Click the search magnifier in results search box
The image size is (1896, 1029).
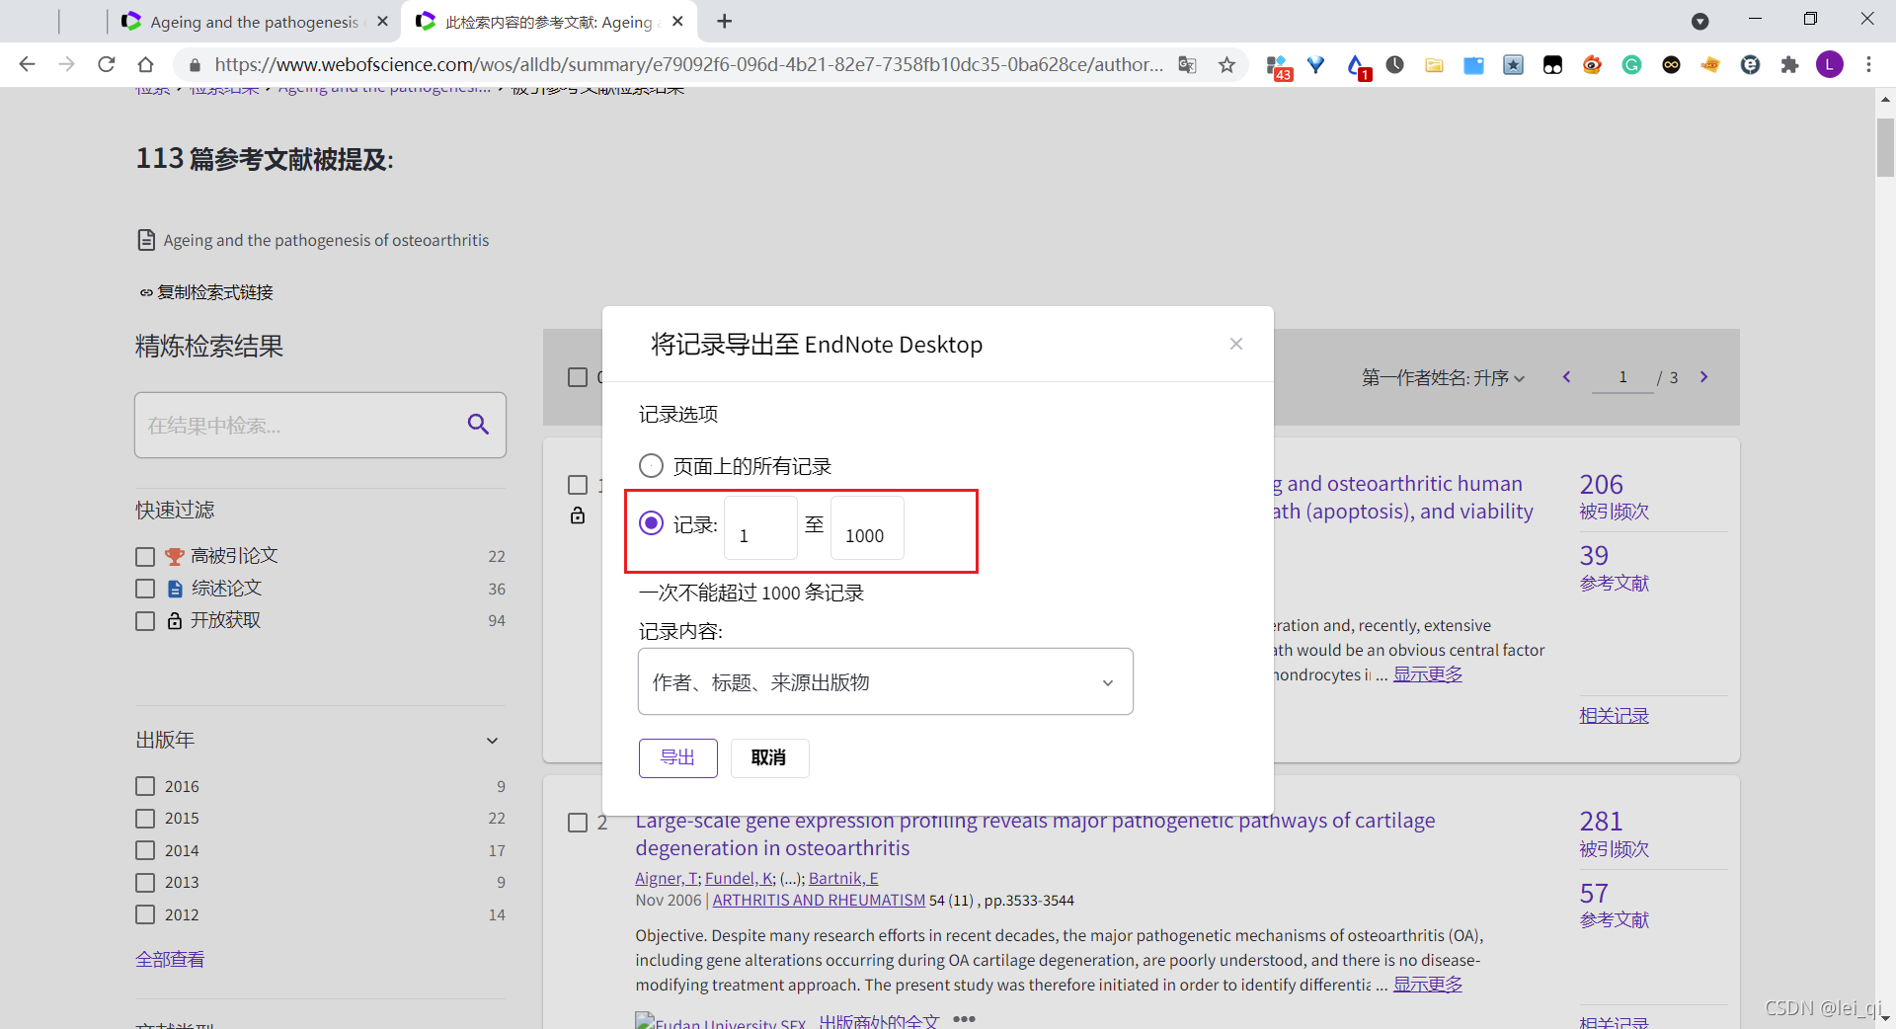coord(478,425)
